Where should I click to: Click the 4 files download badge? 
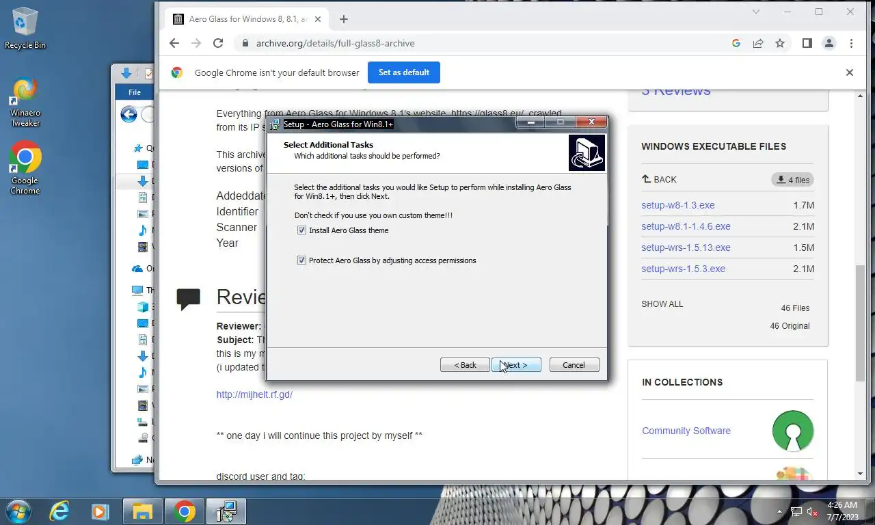[792, 180]
